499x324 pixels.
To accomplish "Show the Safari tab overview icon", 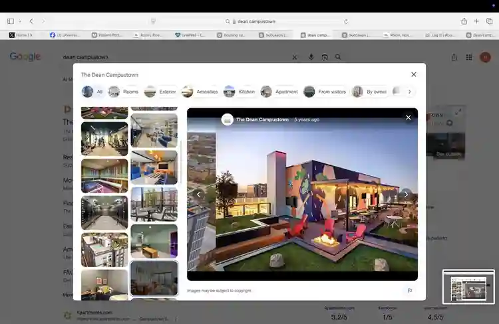I will pyautogui.click(x=490, y=21).
